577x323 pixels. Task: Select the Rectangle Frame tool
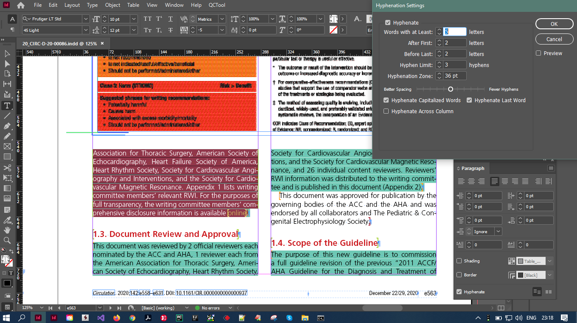point(7,147)
